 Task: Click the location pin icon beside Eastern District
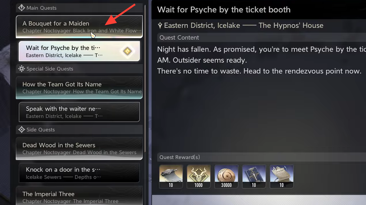click(x=160, y=26)
